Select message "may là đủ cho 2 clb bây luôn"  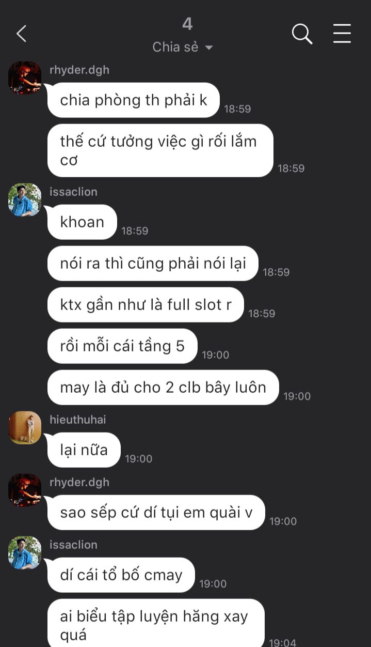pos(163,388)
